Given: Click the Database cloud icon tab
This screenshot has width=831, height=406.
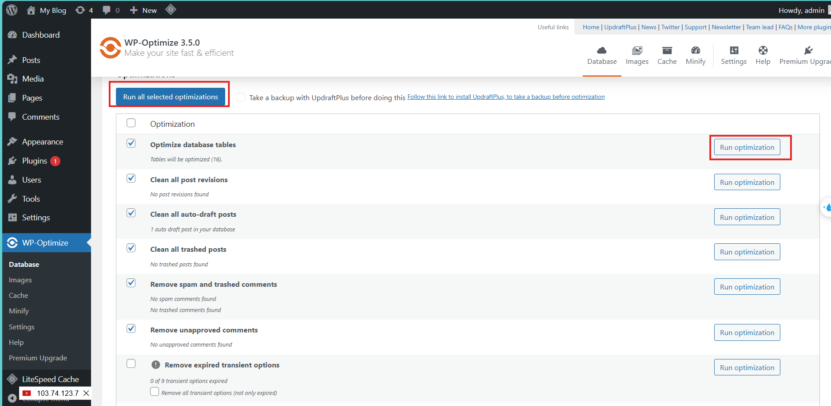Looking at the screenshot, I should (x=602, y=50).
